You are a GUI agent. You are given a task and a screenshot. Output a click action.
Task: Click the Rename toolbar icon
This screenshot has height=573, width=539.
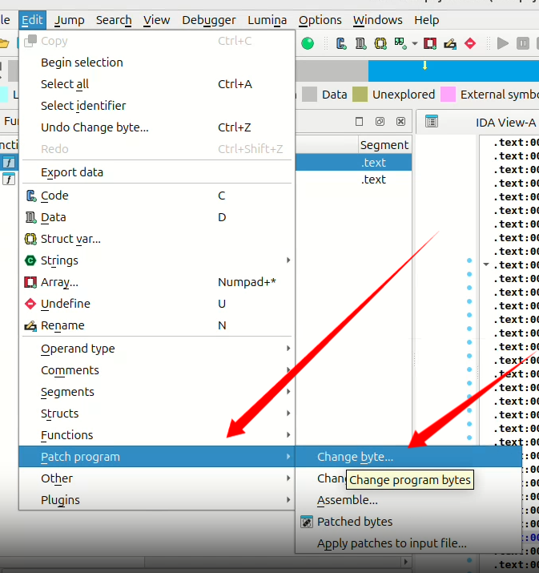[450, 43]
